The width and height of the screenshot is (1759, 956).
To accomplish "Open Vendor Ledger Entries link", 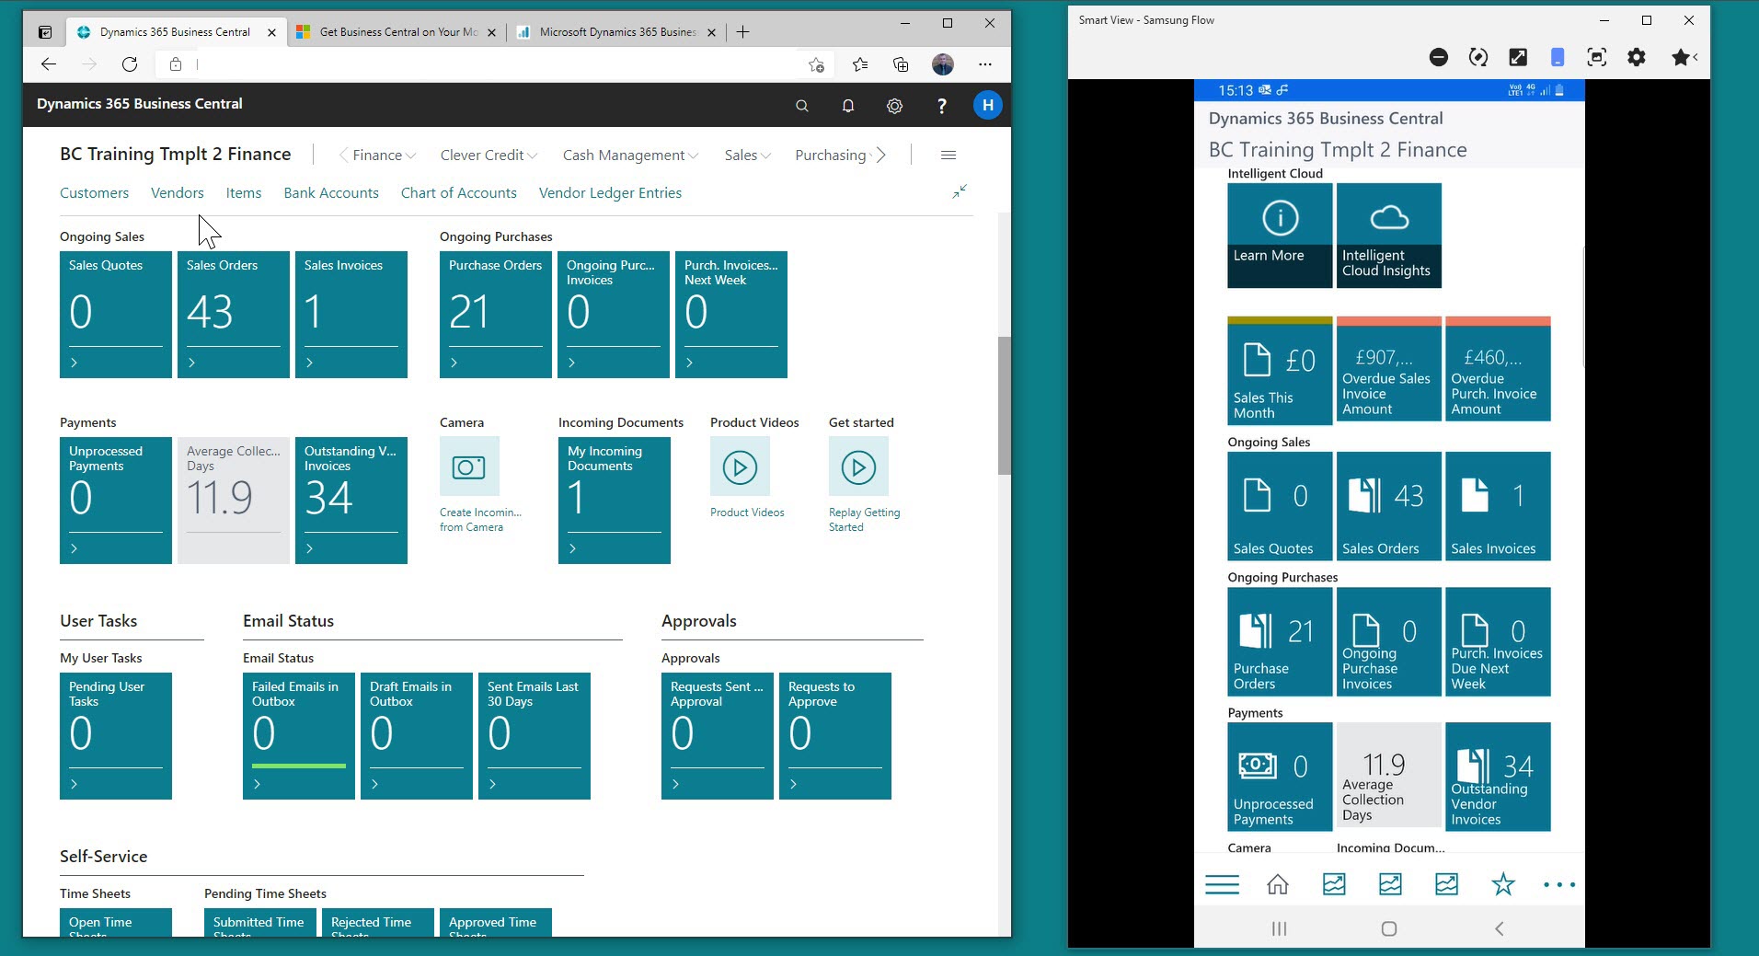I will [x=610, y=192].
